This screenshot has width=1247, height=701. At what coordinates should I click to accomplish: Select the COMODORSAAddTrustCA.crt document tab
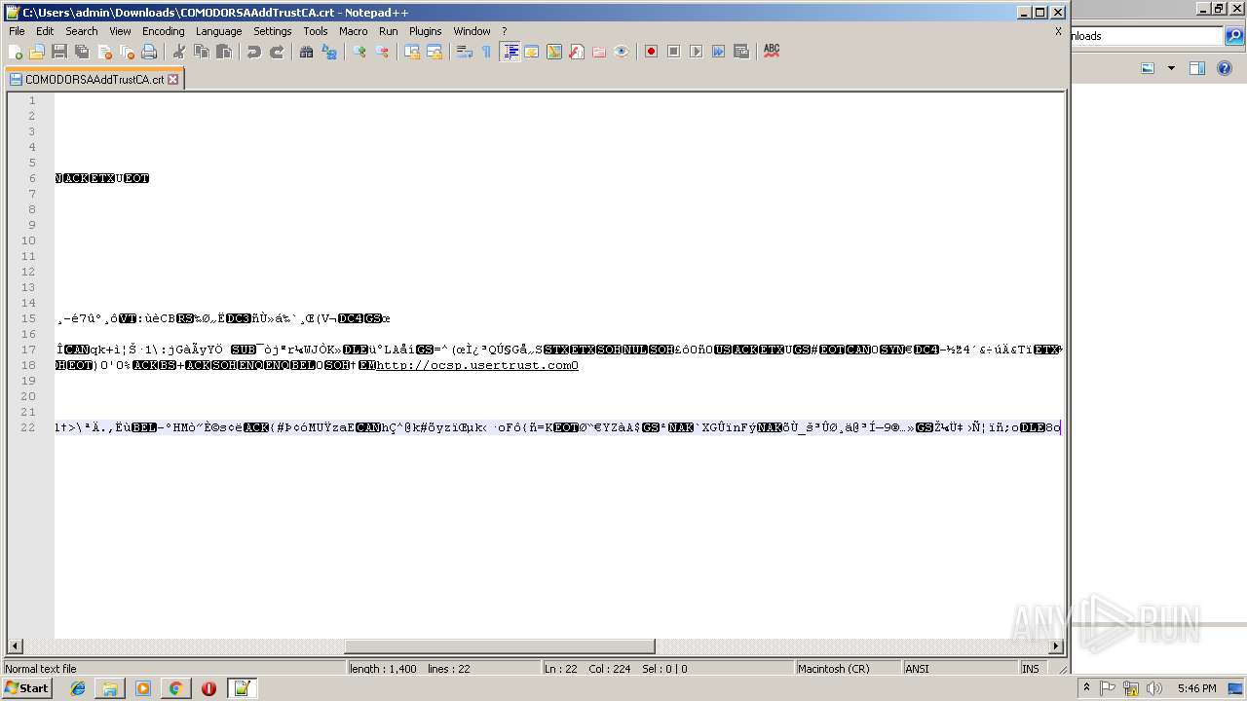click(x=94, y=80)
